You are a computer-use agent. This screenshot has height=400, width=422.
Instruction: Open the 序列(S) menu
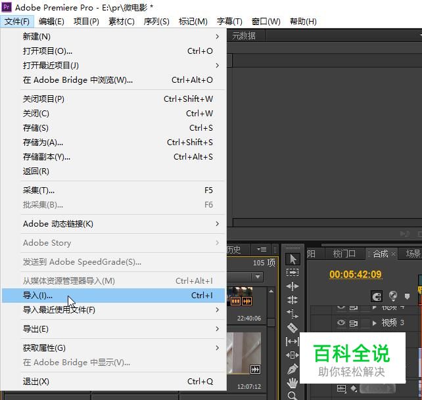(x=156, y=22)
